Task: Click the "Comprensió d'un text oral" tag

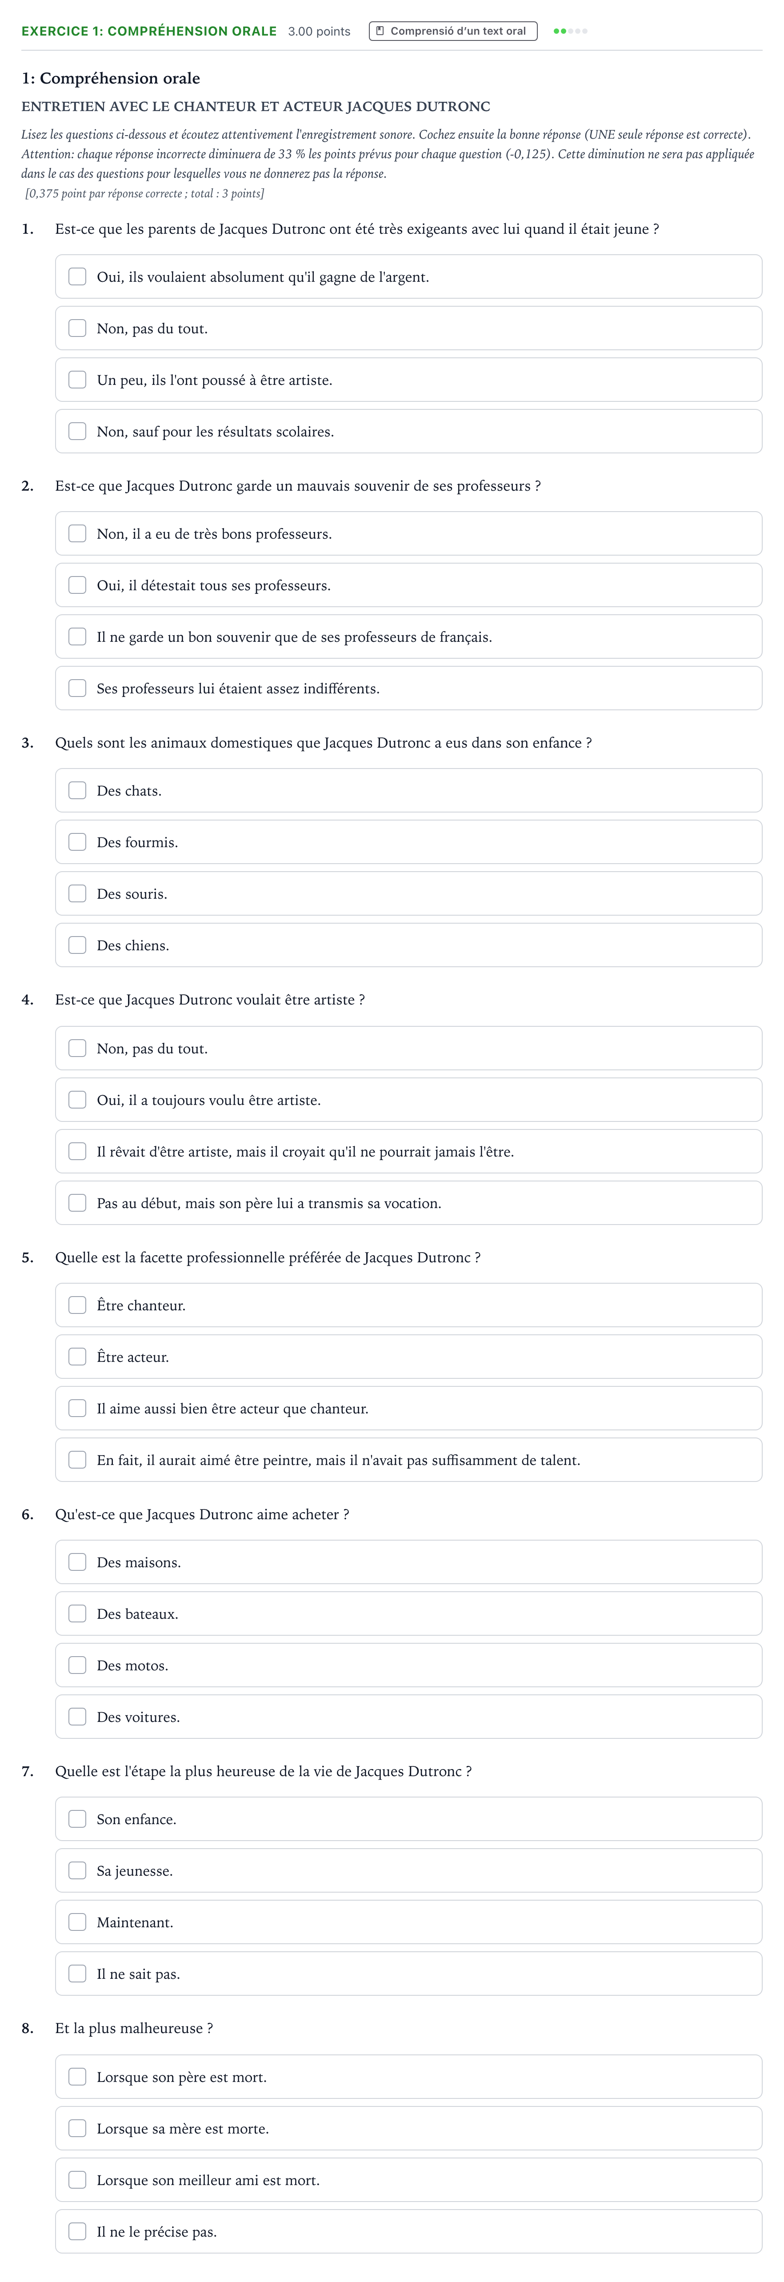Action: point(453,31)
